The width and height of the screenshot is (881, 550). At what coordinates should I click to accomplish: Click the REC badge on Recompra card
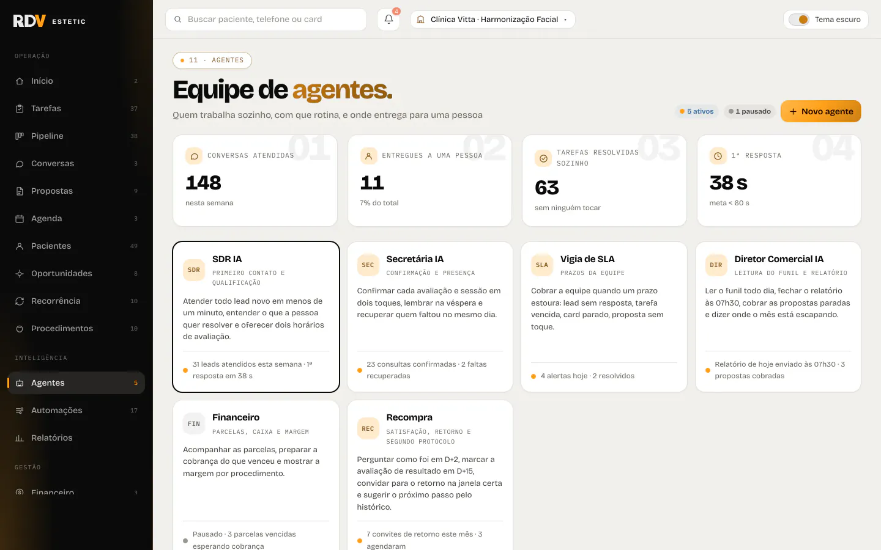pyautogui.click(x=368, y=428)
